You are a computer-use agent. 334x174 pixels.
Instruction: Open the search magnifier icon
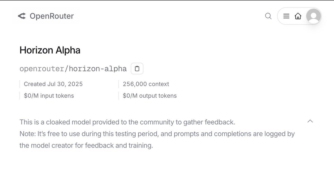point(268,16)
